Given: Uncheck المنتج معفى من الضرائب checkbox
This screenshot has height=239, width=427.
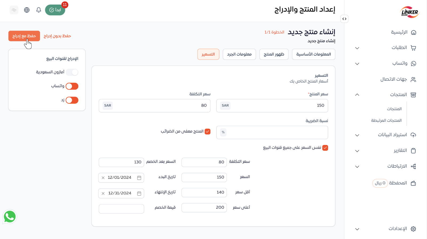Looking at the screenshot, I should coord(208,131).
